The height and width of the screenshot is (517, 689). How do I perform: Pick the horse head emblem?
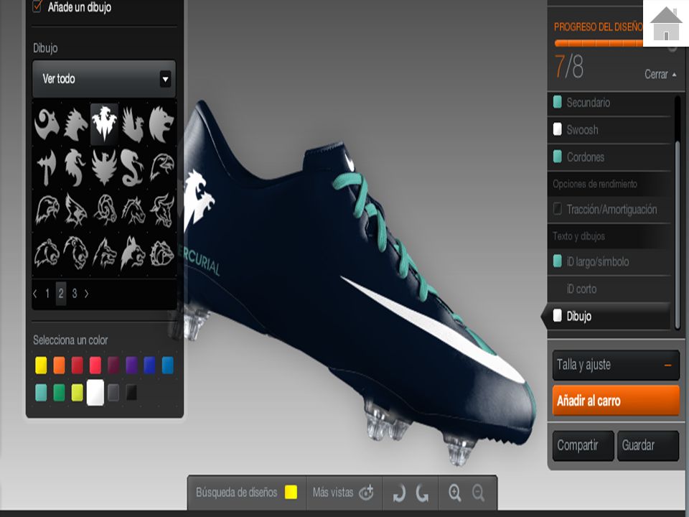[x=133, y=210]
